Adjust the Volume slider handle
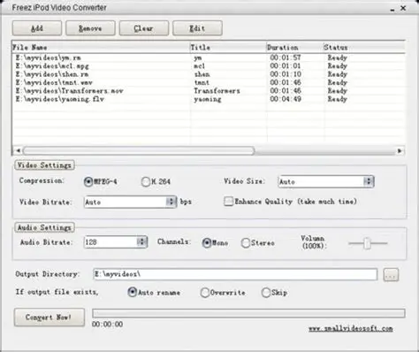The height and width of the screenshot is (352, 419). tap(367, 243)
